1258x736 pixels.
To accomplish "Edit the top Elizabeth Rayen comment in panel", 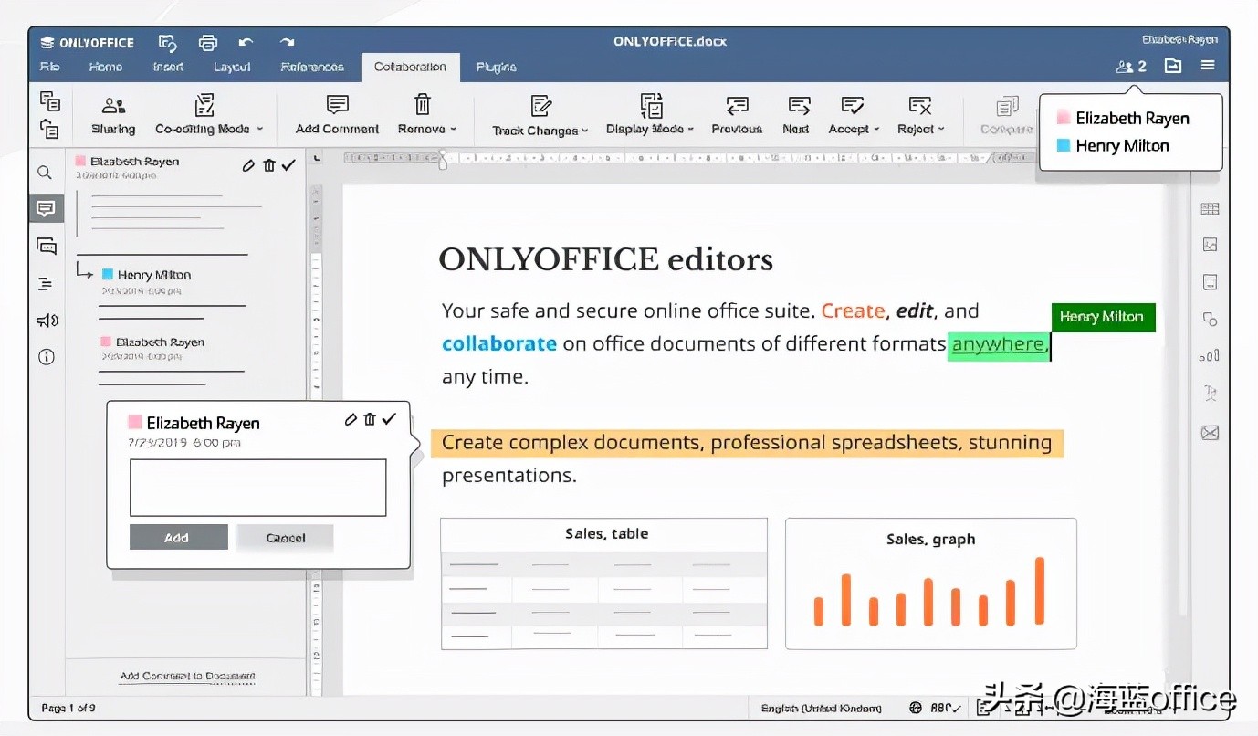I will coord(248,165).
